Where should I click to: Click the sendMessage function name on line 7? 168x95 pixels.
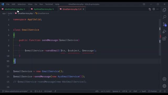coord(50,40)
